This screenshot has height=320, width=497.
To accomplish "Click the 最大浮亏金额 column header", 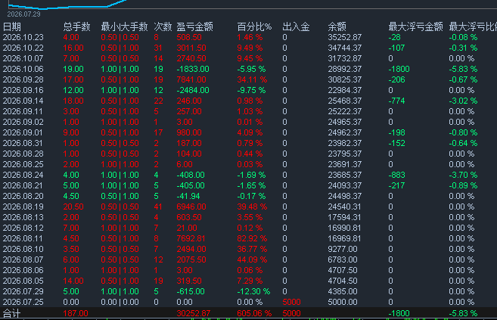I will (415, 27).
